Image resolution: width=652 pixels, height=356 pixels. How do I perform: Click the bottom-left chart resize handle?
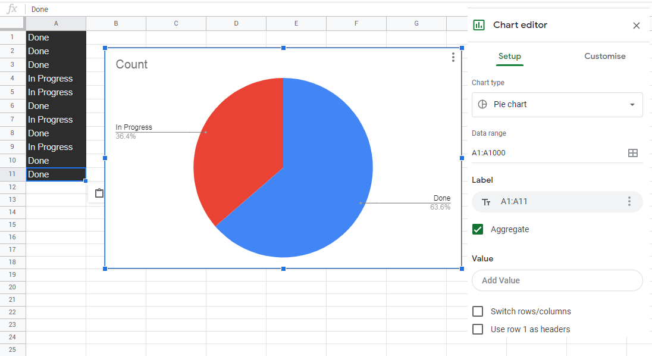[x=105, y=268]
